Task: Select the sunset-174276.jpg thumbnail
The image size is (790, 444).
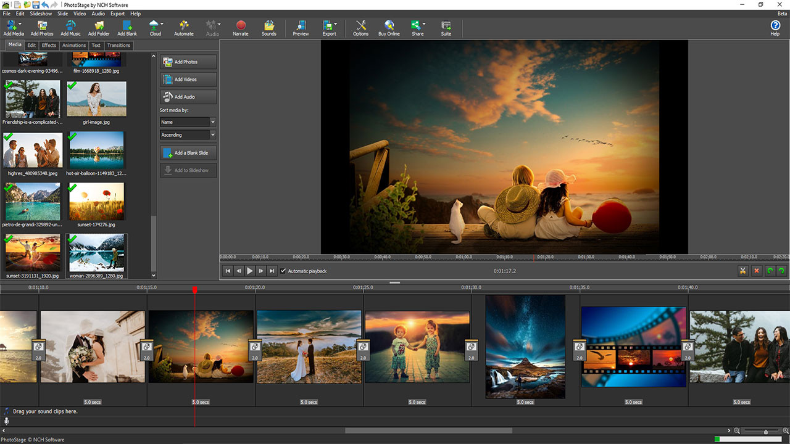Action: (96, 202)
